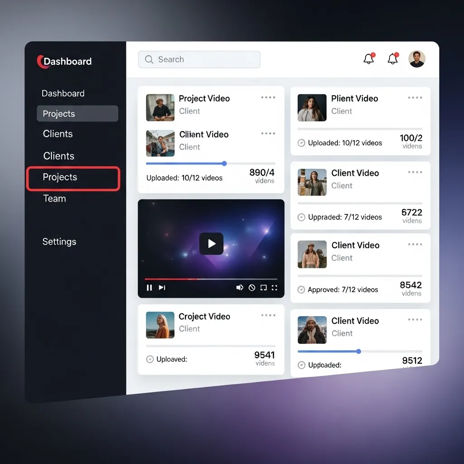Click the progress bar in the Croject Video card
Viewport: 464px width, 464px height.
coord(211,346)
